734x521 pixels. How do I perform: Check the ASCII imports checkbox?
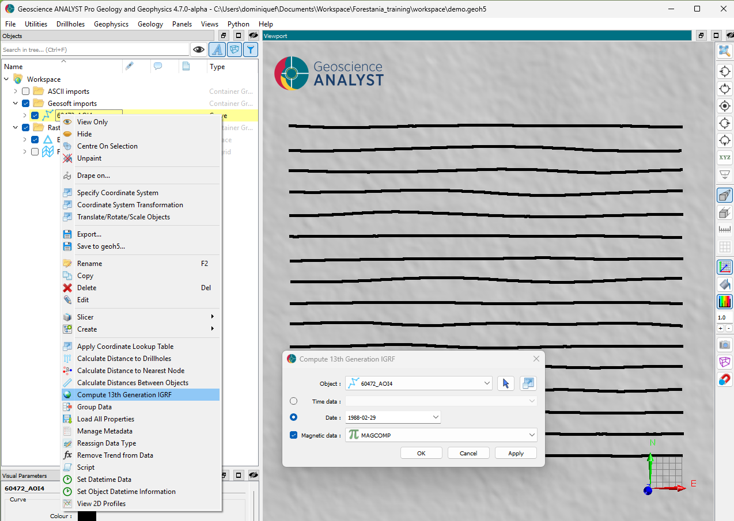pyautogui.click(x=25, y=92)
